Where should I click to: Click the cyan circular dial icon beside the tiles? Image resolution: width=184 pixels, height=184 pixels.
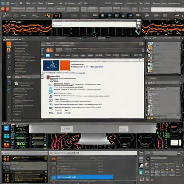click(13, 135)
